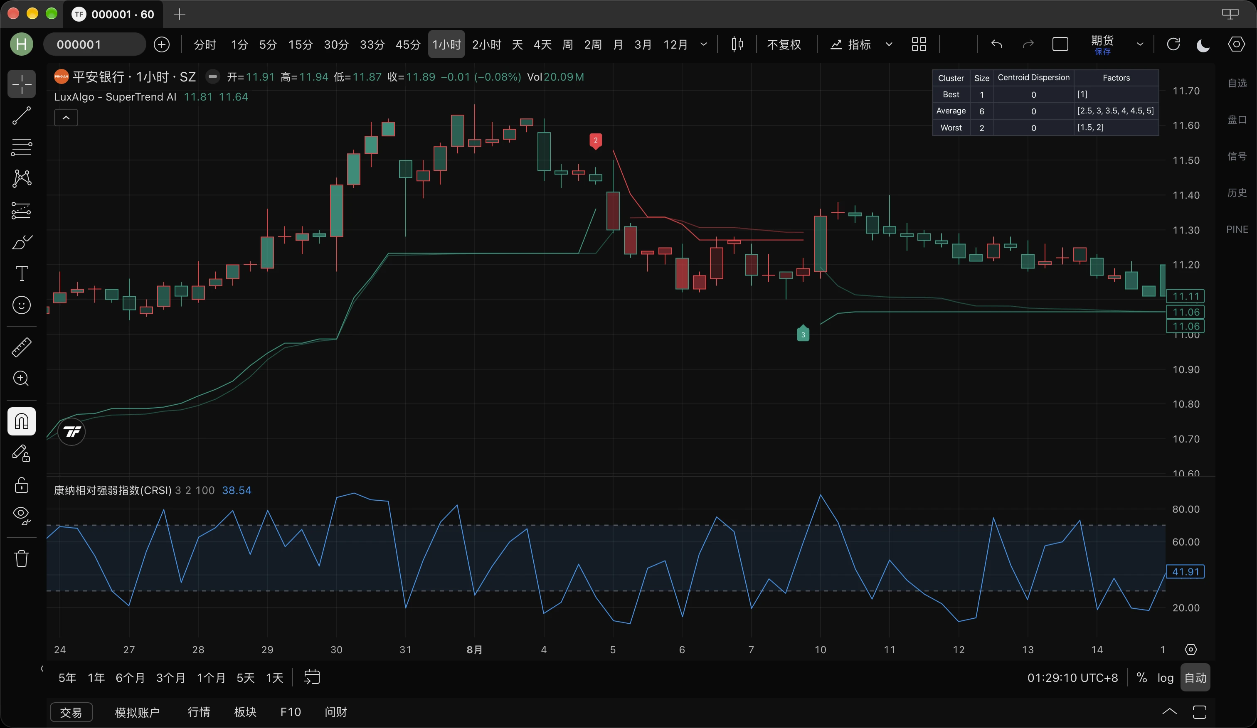Expand more timeframes dropdown arrow
The image size is (1257, 728).
[x=704, y=44]
